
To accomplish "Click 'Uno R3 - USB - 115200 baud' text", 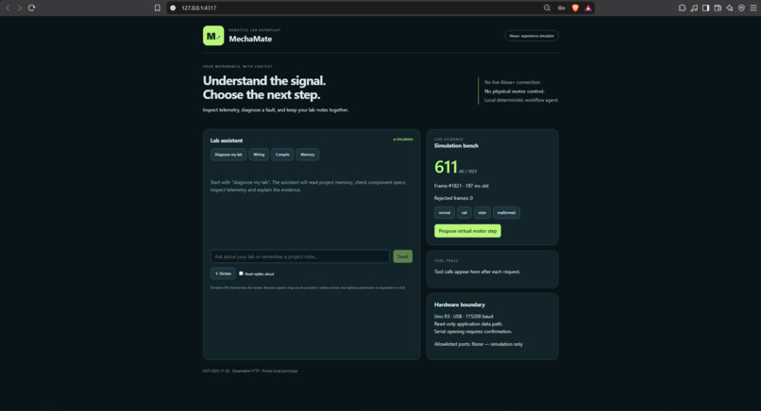I will (464, 317).
